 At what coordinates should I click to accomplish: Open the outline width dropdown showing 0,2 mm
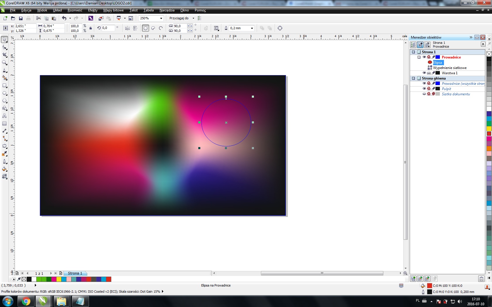click(x=252, y=28)
